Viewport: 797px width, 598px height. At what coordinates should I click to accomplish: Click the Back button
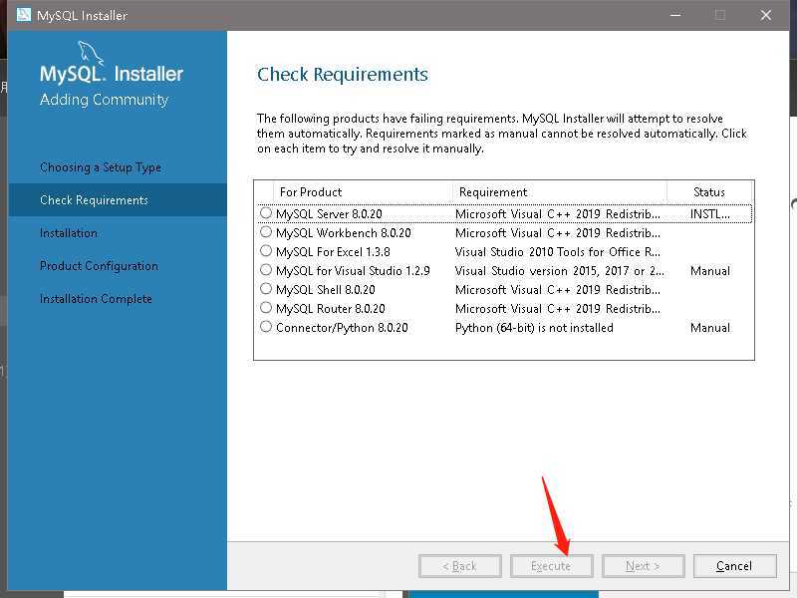(460, 566)
